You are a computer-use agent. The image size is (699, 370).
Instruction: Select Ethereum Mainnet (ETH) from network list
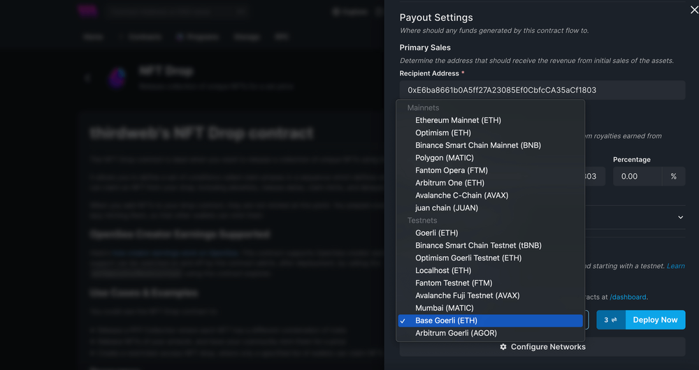coord(458,120)
